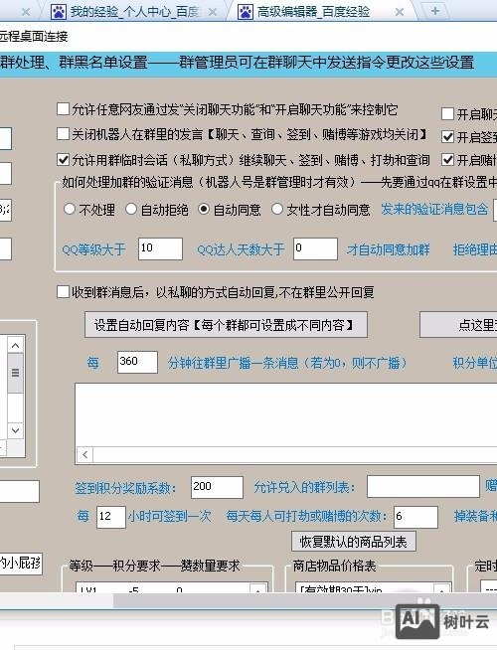Select 不处理 radio option

(x=70, y=209)
